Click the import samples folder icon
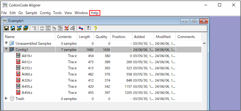Screen dimensions: 241x111 pyautogui.click(x=19, y=28)
